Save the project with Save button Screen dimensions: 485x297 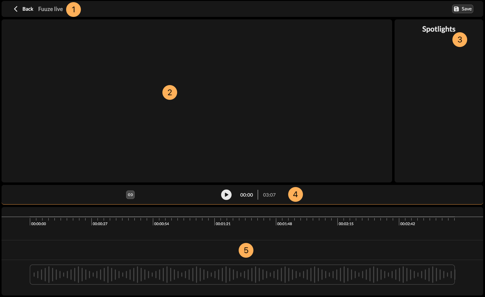tap(463, 9)
